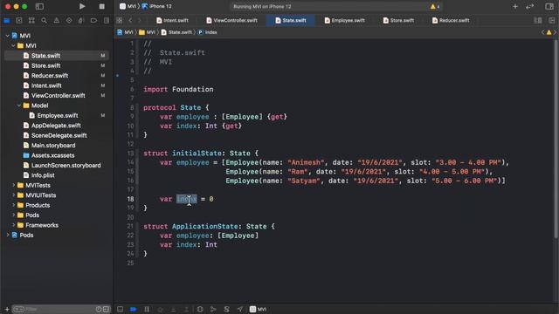Click the warnings count in activity bar

435,6
